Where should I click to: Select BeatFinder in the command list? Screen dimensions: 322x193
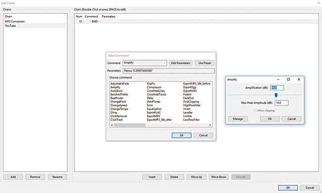pos(117,98)
